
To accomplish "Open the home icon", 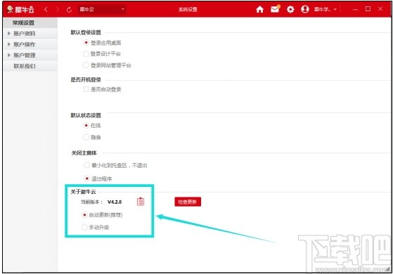I will [260, 10].
